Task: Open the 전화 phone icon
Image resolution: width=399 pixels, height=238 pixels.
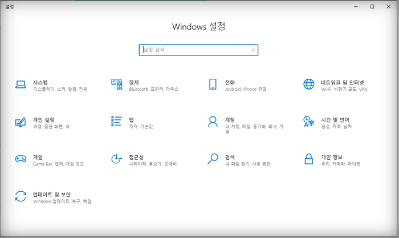Action: point(213,84)
